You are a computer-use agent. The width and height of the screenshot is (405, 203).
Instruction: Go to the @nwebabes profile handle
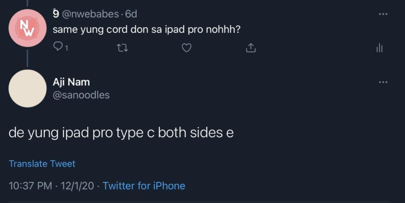tap(91, 14)
